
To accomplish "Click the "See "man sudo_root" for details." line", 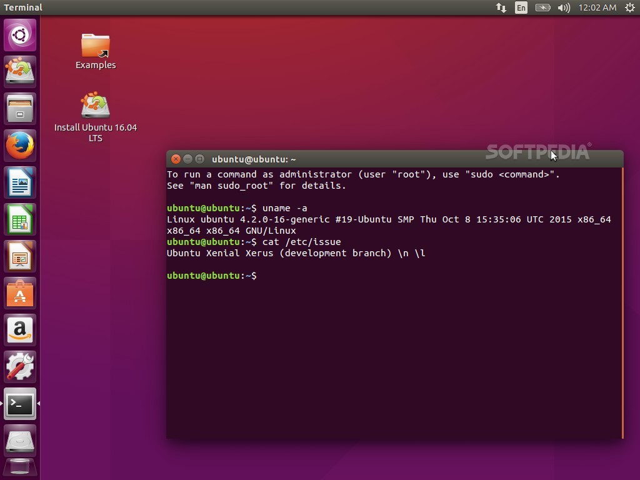I will coord(256,186).
